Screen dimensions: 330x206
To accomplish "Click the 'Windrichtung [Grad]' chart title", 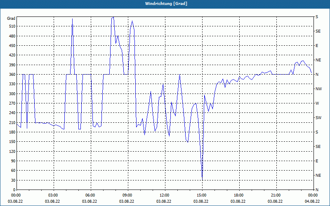I will pyautogui.click(x=166, y=4).
